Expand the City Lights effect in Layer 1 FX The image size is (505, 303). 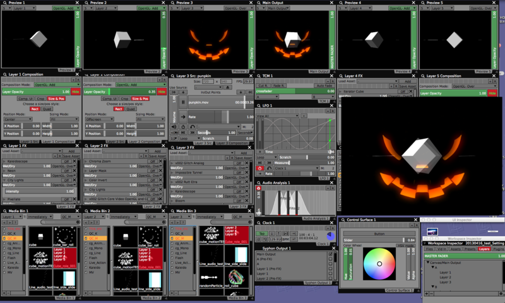pos(4,180)
